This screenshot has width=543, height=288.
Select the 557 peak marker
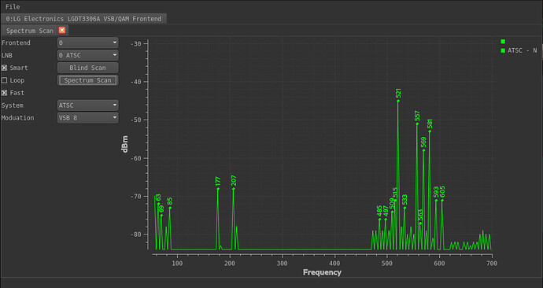[x=417, y=124]
